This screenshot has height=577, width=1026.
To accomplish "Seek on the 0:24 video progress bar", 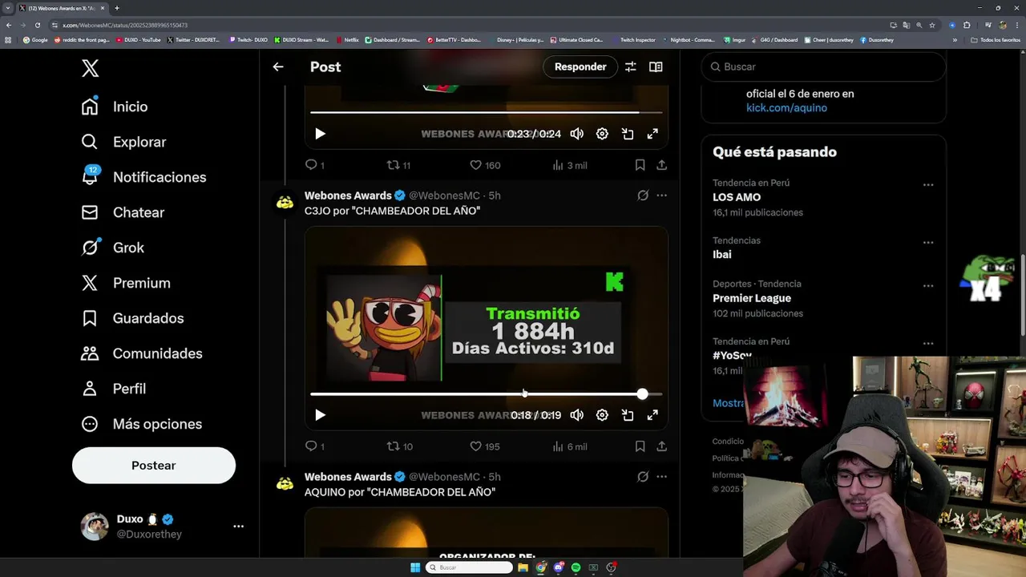I will pos(487,112).
